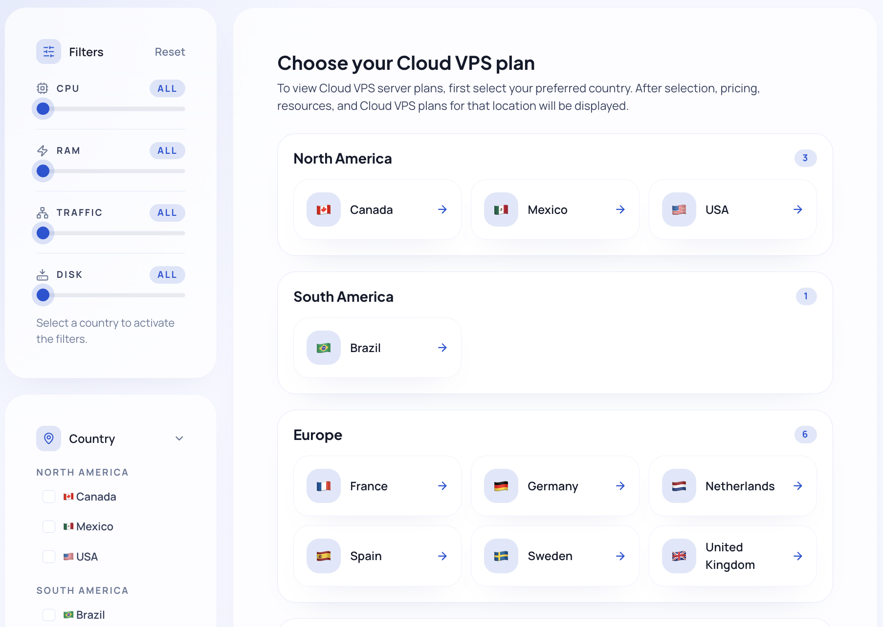Click the Europe section heading
The height and width of the screenshot is (627, 883).
click(x=318, y=435)
